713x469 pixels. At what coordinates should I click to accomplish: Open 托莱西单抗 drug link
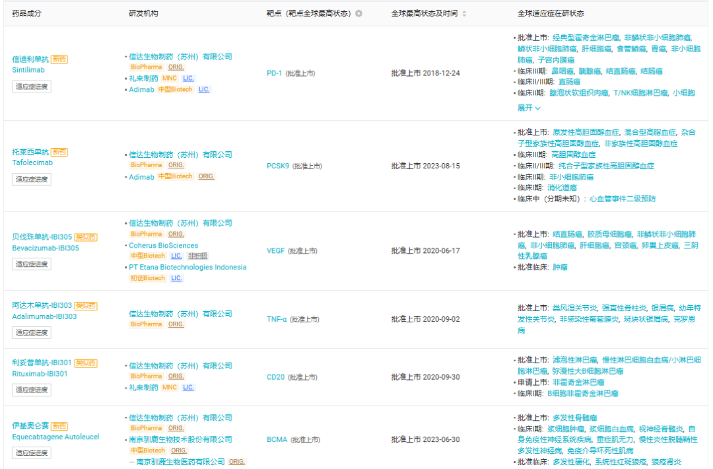click(x=30, y=152)
